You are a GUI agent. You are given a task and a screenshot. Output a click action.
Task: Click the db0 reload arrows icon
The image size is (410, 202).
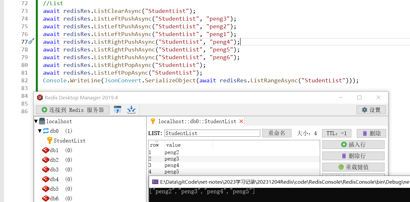click(x=46, y=131)
